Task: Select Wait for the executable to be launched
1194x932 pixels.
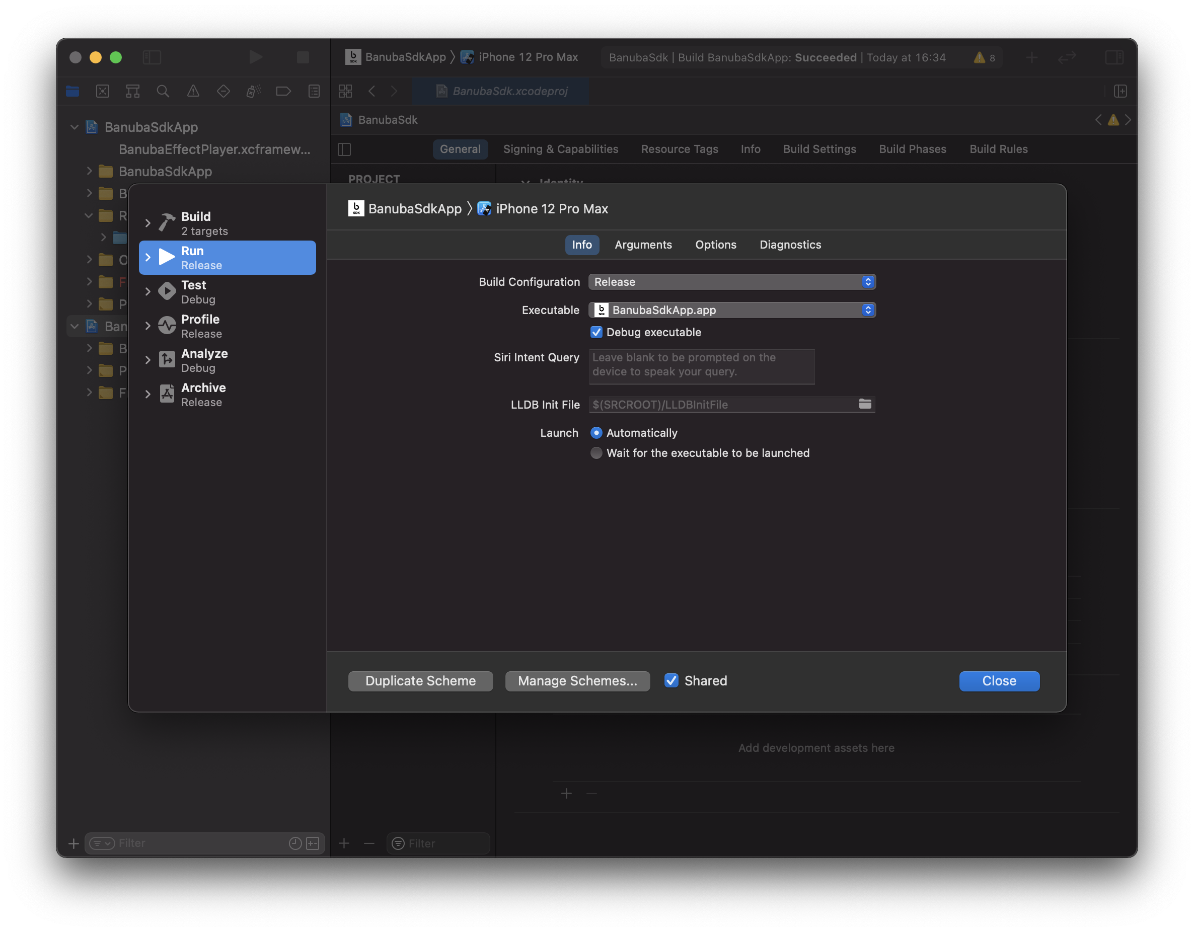Action: [596, 452]
